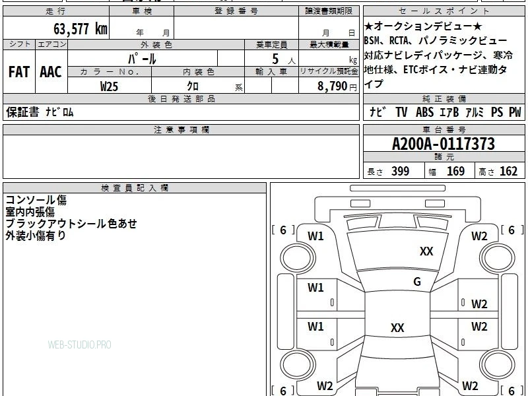Click the アルミ alloy wheel equipment entry
This screenshot has height=396, width=528.
474,112
